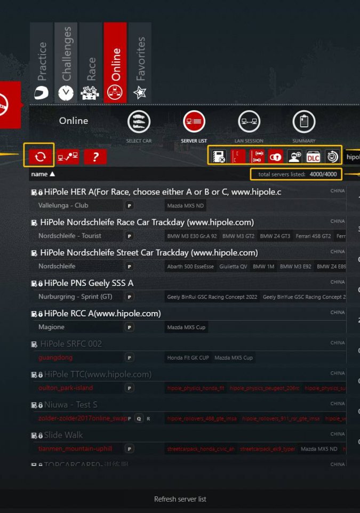
Task: Toggle the DLC servers filter
Action: click(x=313, y=157)
